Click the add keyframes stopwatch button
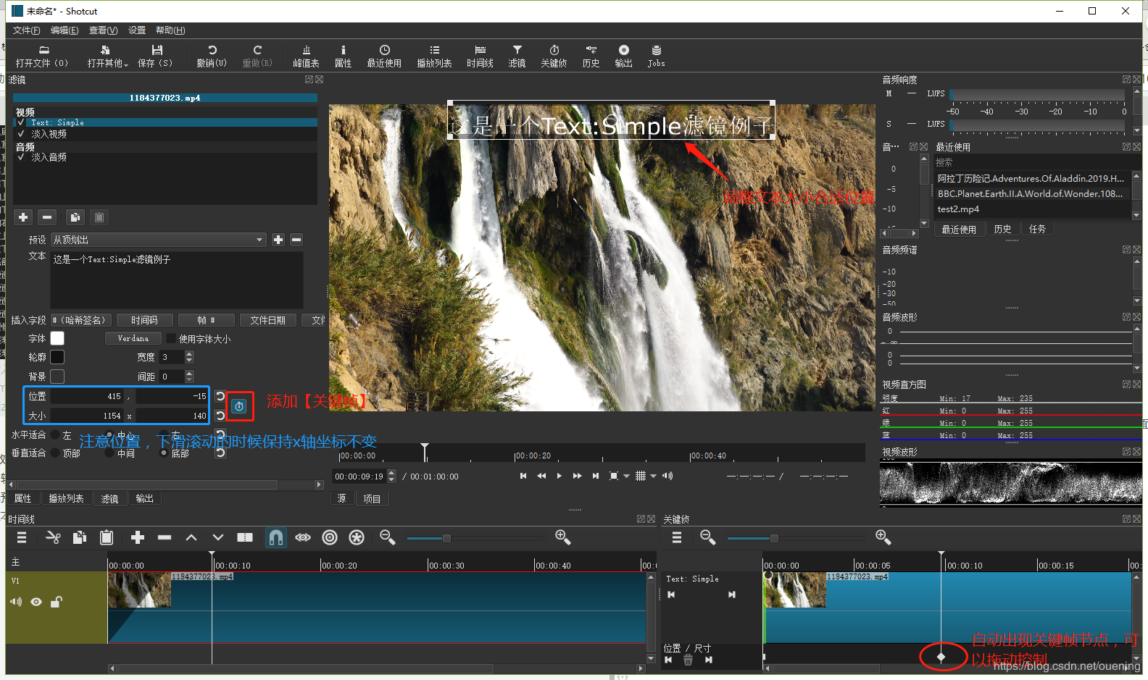The width and height of the screenshot is (1148, 680). (x=239, y=406)
